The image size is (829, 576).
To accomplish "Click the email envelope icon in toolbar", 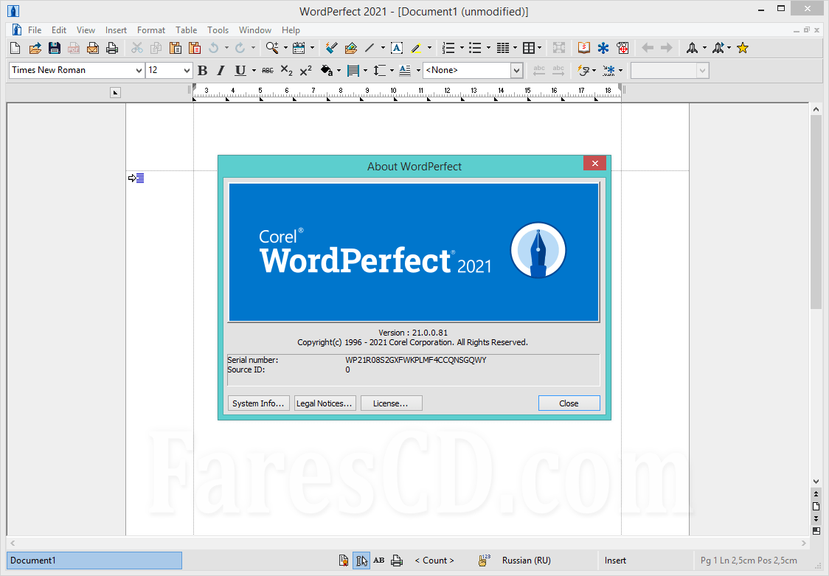I will coord(93,48).
